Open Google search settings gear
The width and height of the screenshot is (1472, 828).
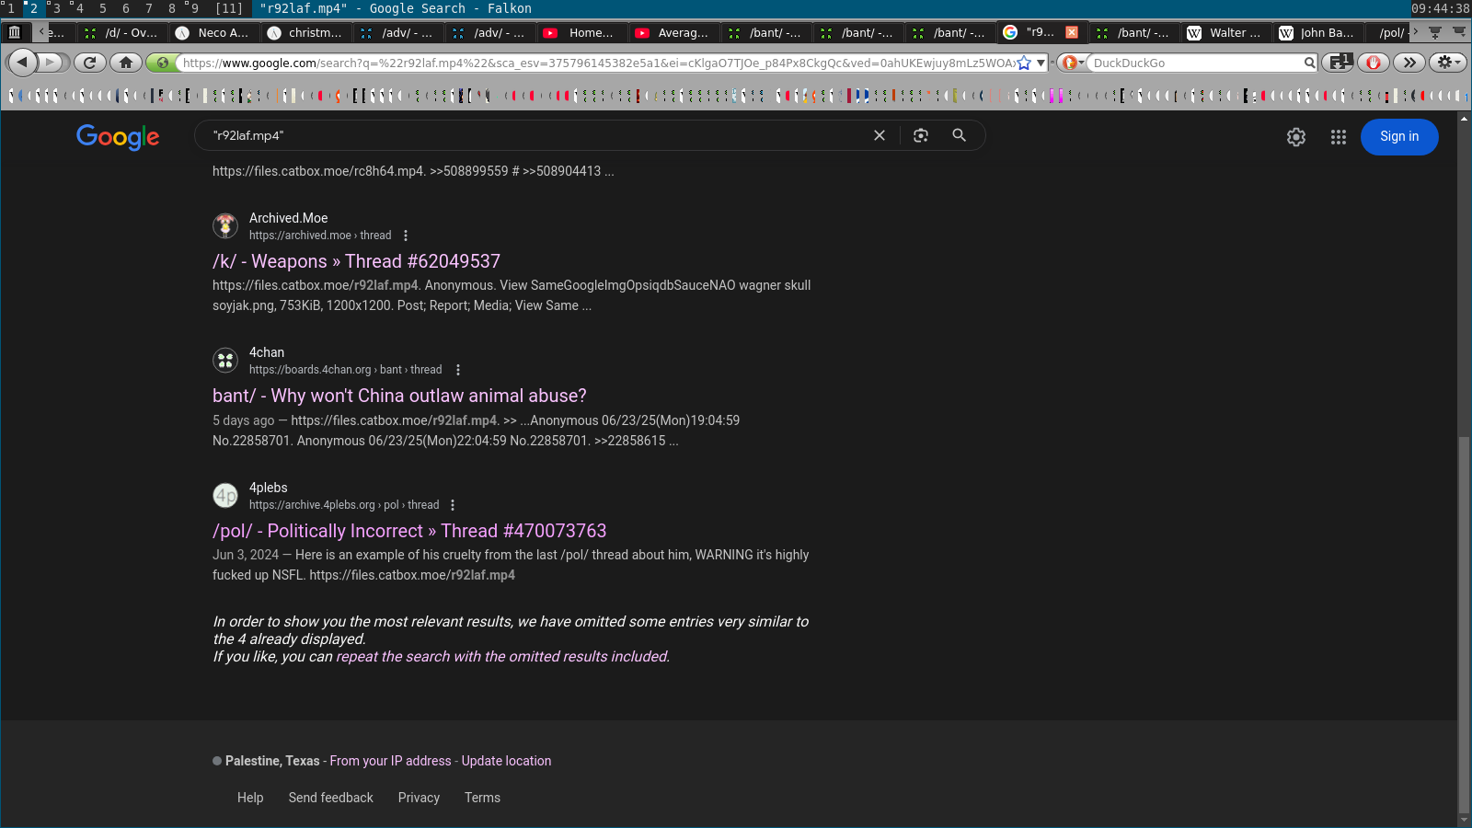[x=1296, y=137]
